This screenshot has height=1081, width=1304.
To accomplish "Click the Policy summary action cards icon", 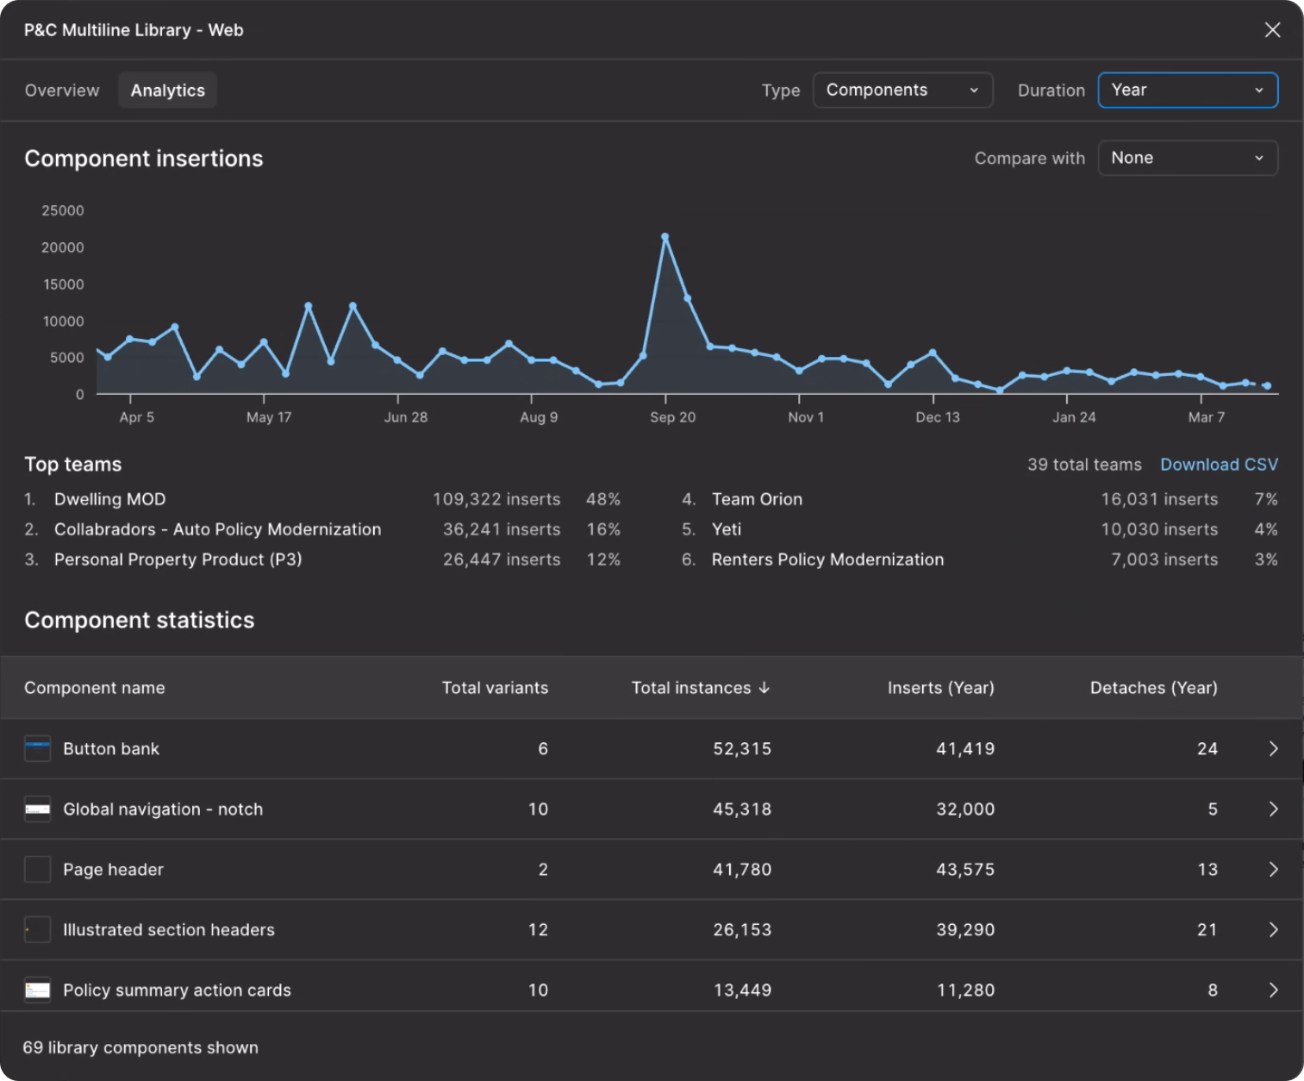I will click(37, 990).
